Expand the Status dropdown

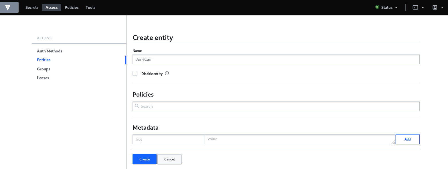point(387,7)
